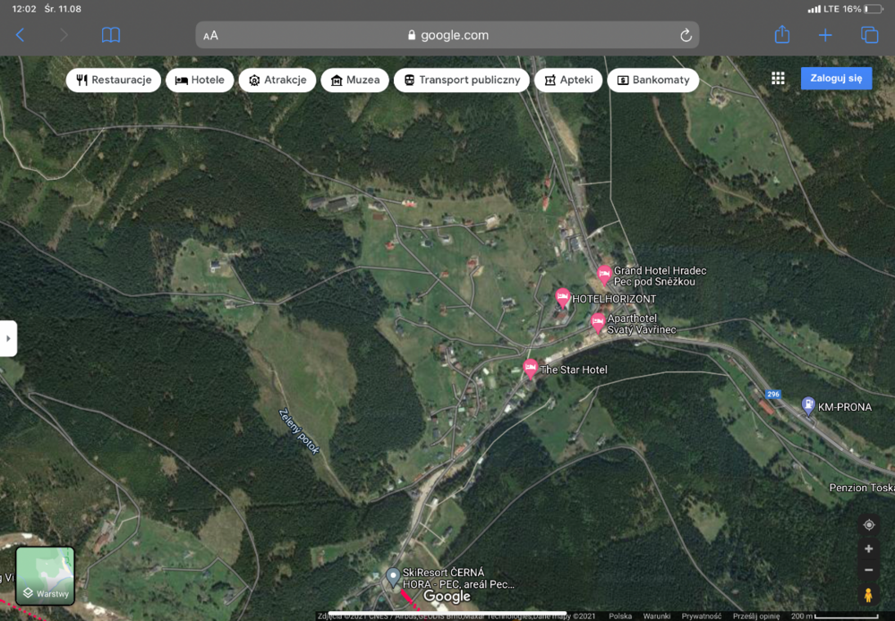Image resolution: width=895 pixels, height=621 pixels.
Task: Show Bankomaty on the map
Action: [652, 80]
